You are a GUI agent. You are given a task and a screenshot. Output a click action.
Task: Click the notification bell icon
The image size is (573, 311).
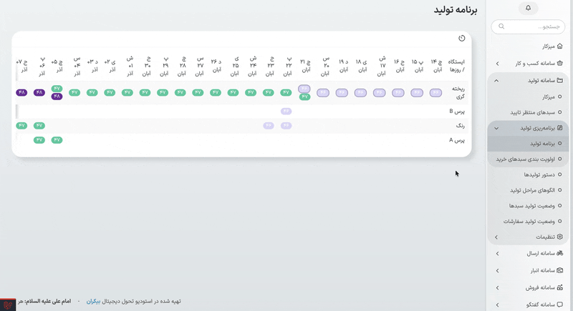click(528, 8)
